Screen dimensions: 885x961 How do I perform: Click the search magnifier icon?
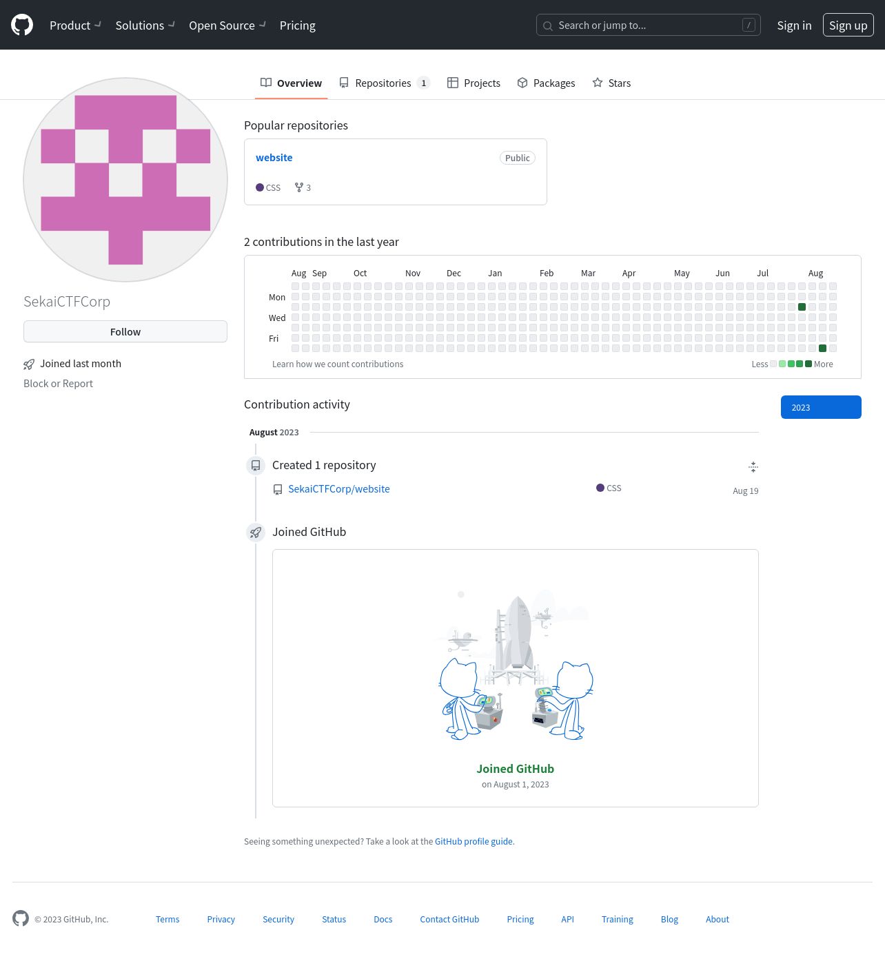pyautogui.click(x=548, y=26)
